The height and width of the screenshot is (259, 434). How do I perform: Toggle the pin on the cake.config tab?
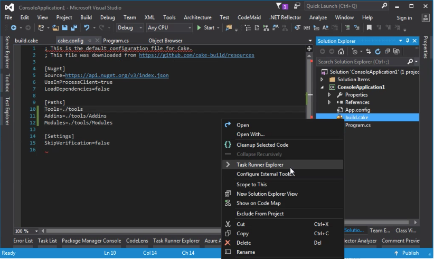[x=89, y=41]
